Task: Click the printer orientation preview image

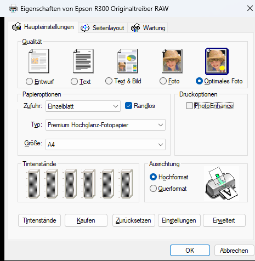Action: coord(222,183)
